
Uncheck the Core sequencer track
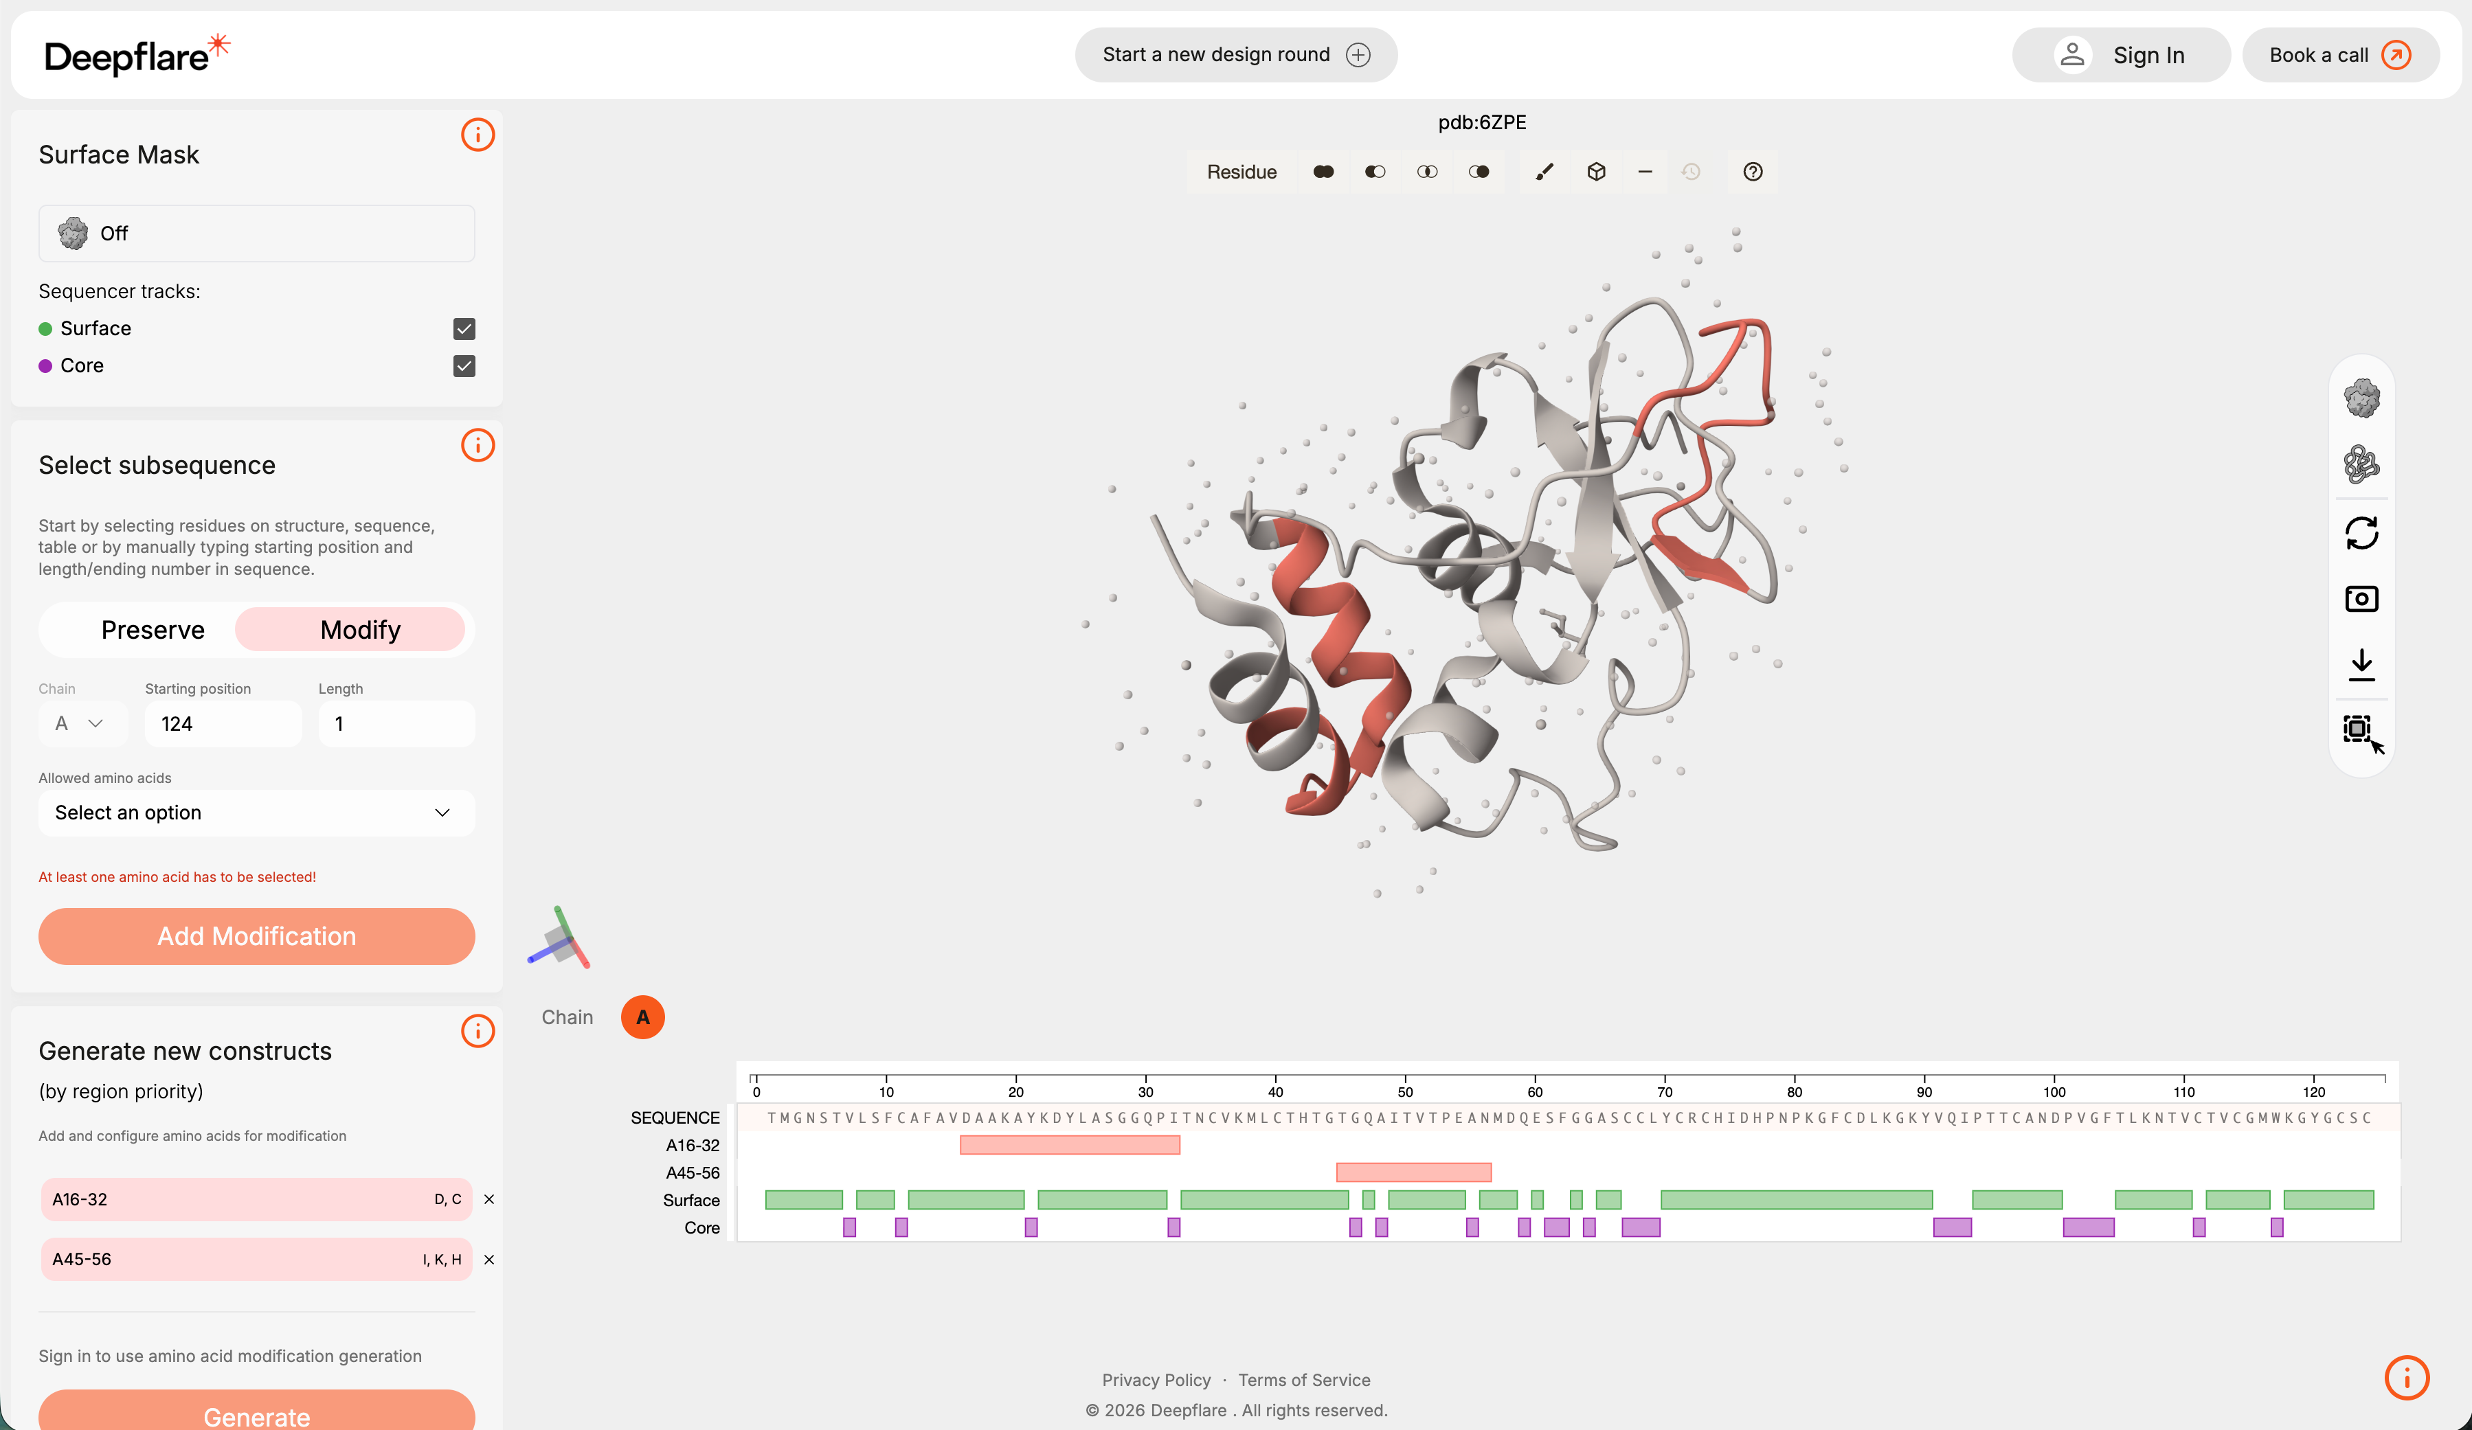[463, 366]
